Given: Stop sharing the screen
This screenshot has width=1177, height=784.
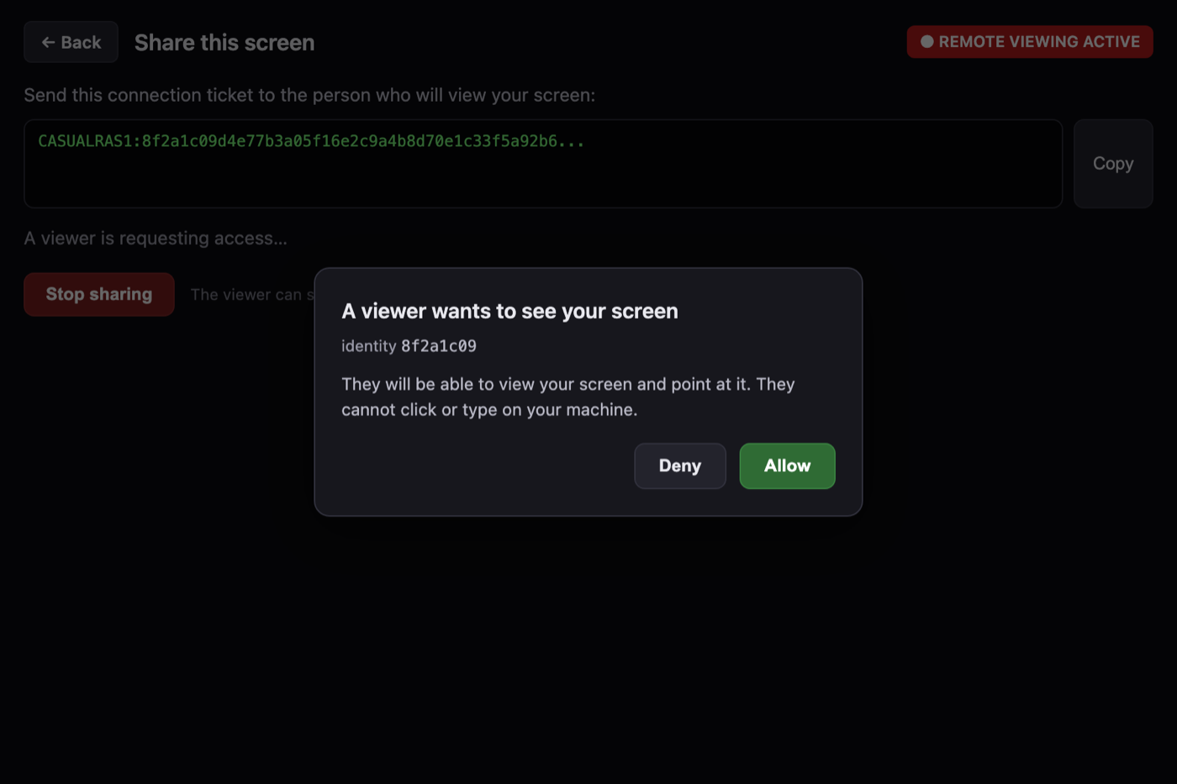Looking at the screenshot, I should 99,294.
